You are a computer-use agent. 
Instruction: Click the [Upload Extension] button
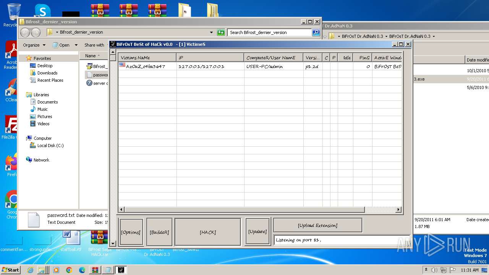[317, 225]
